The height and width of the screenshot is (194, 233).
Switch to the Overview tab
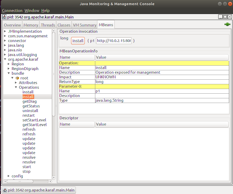pos(12,25)
